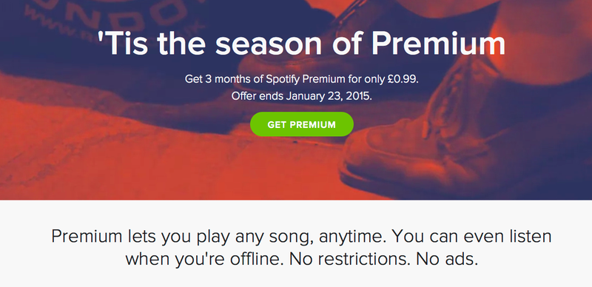
Task: Click the "Premium lets you play any song" paragraph
Action: tap(301, 248)
